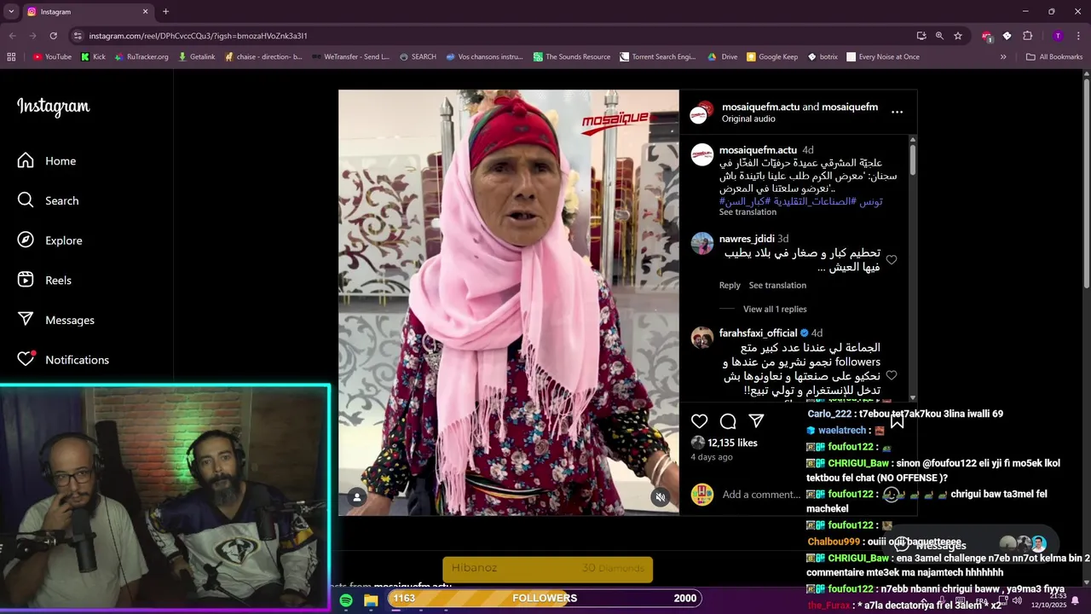
Task: Open Spotify from the taskbar
Action: click(346, 600)
